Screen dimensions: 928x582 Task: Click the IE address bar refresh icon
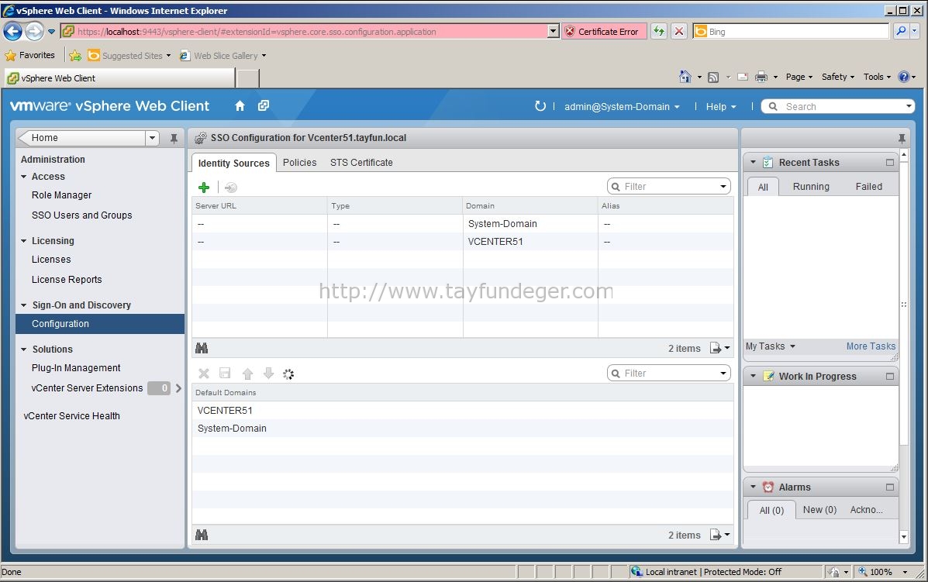point(659,31)
